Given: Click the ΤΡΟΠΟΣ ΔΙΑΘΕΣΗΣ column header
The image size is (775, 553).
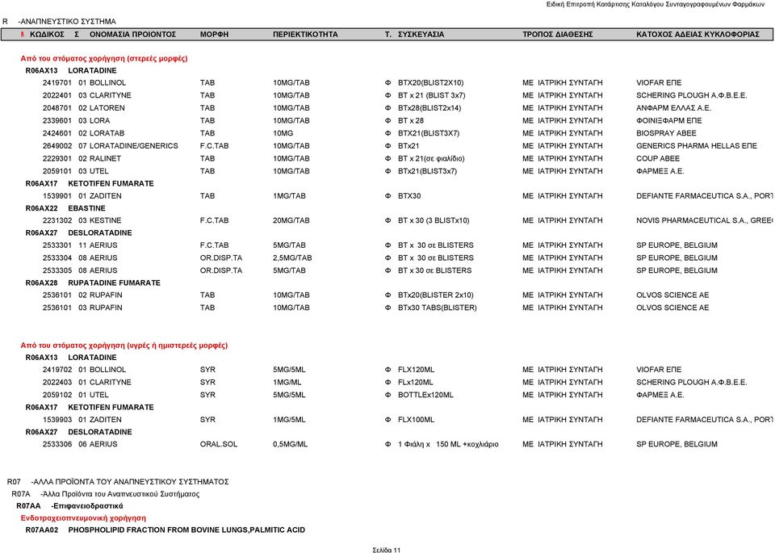Looking at the screenshot, I should (x=558, y=35).
